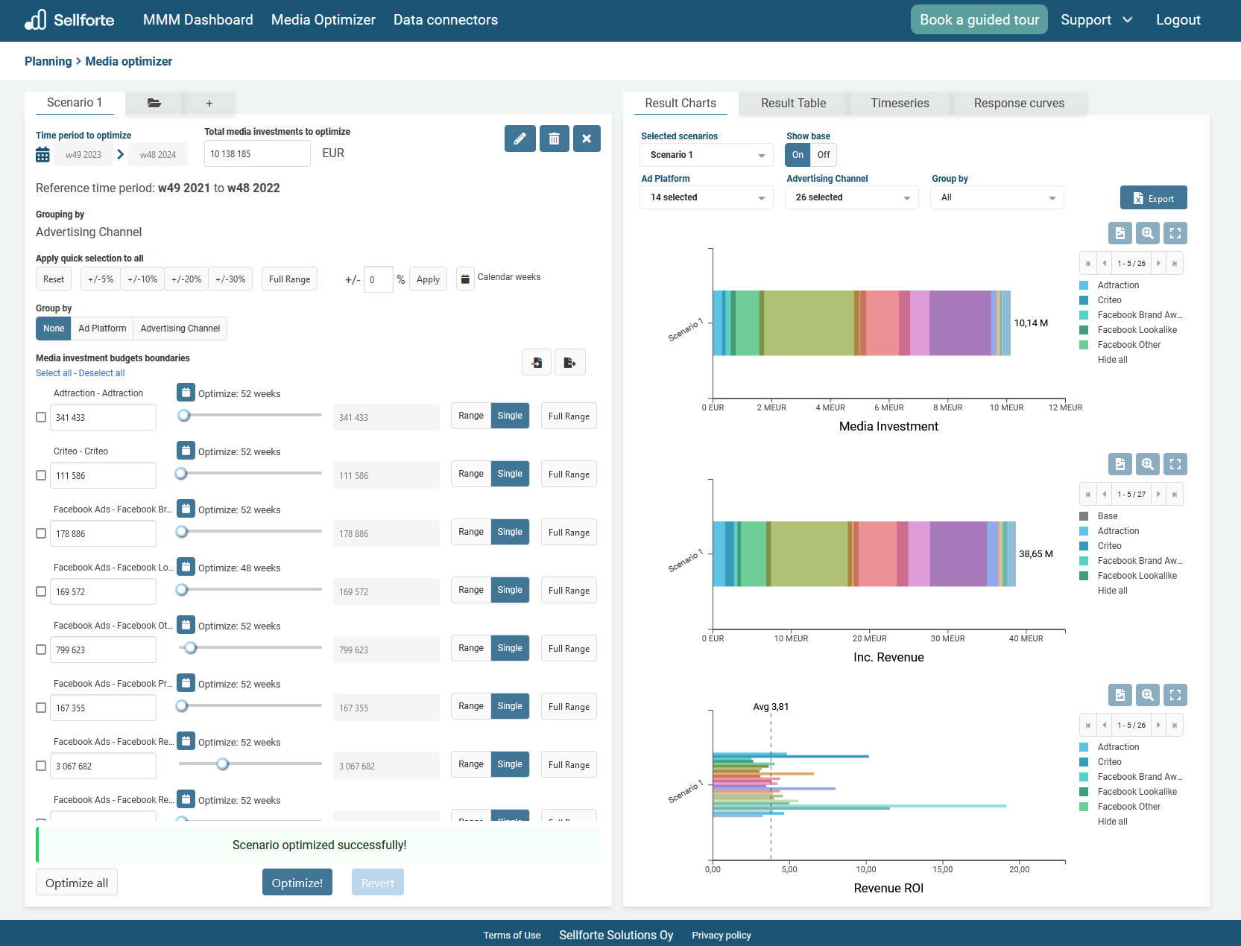Check the Criteo budget checkbox
1241x946 pixels.
pos(41,475)
